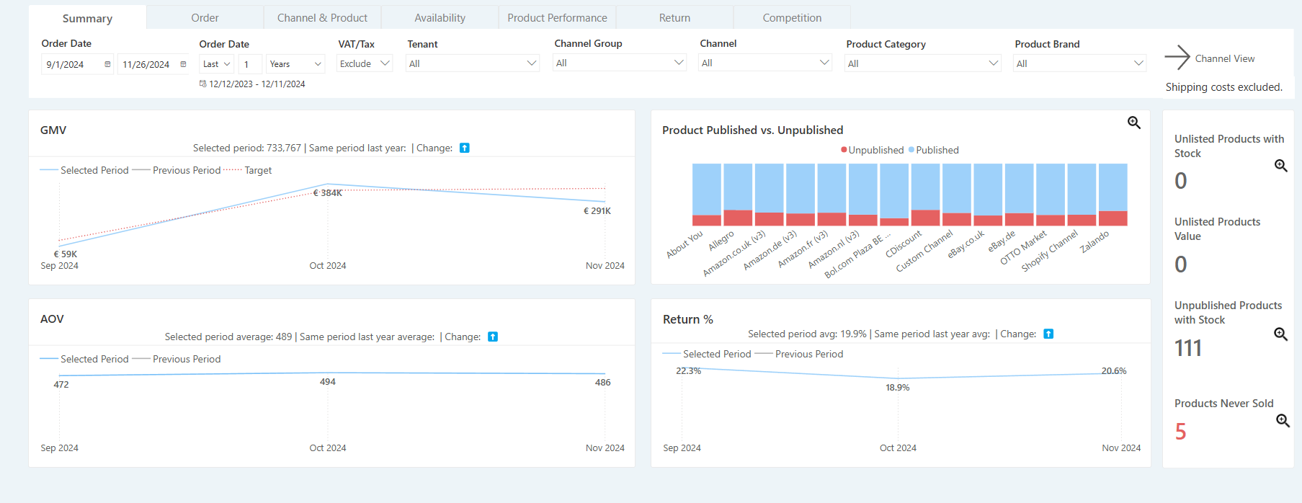Toggle the Target legend in GMV chart
This screenshot has width=1302, height=503.
pos(257,170)
